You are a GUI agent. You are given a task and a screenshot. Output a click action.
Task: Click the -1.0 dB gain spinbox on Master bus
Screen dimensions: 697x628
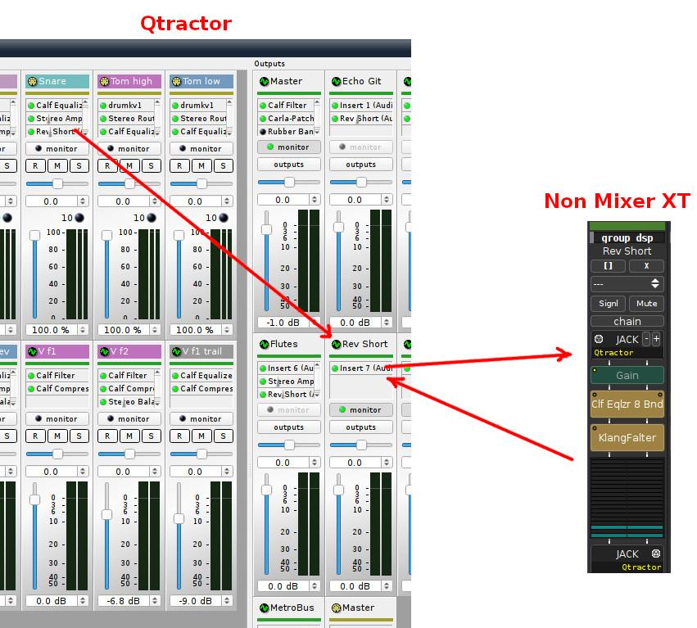289,323
